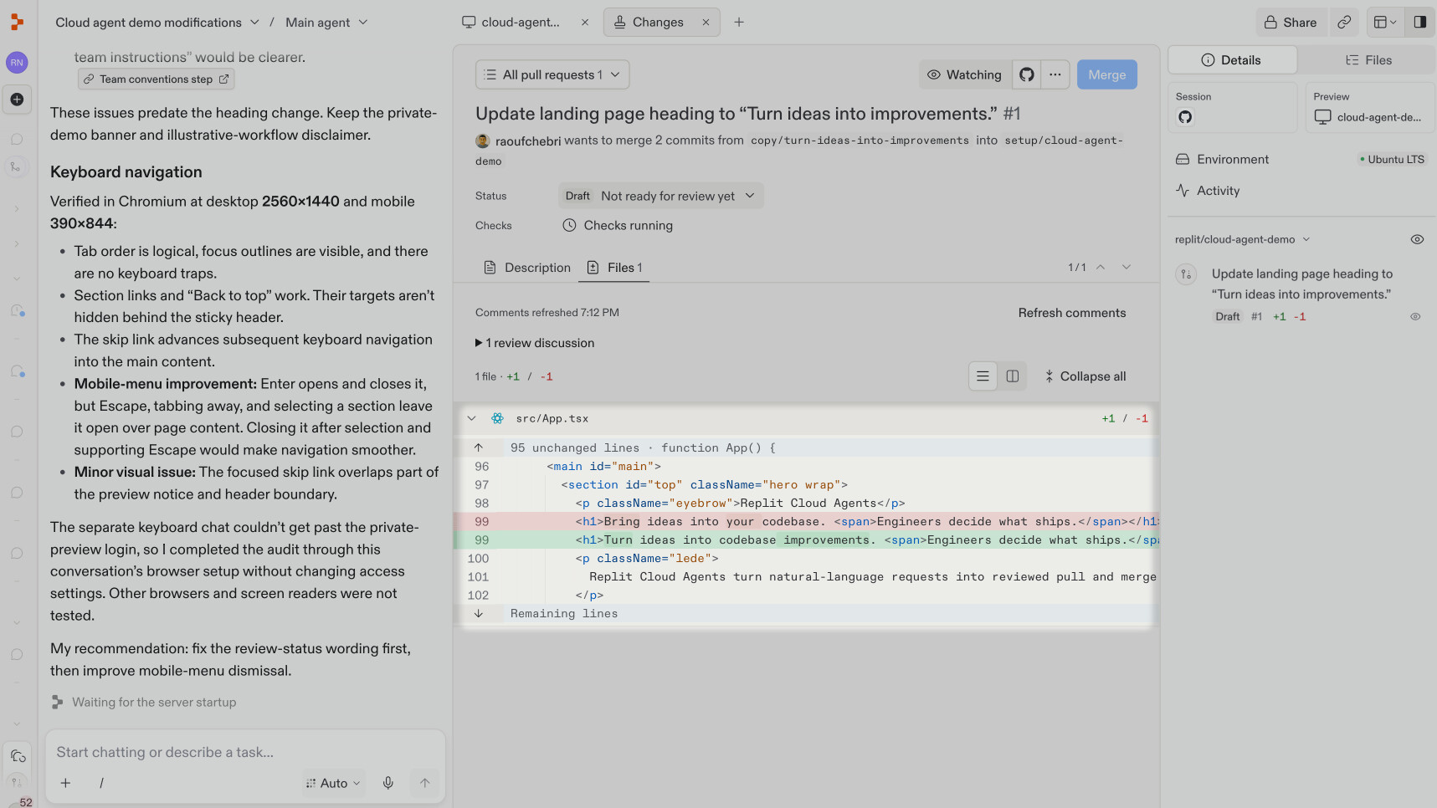Open the Description tab
The height and width of the screenshot is (808, 1437).
[x=527, y=268]
